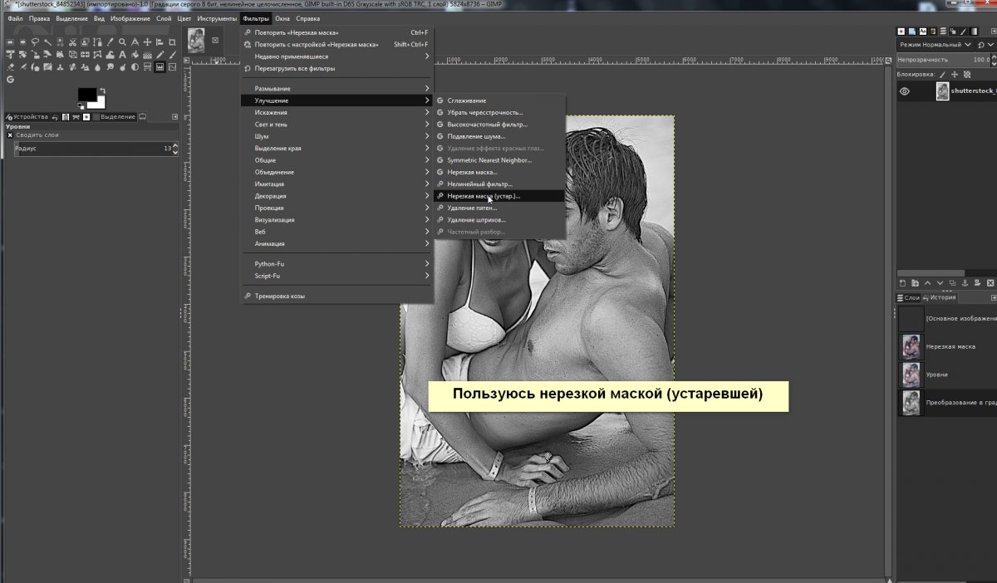Activate the Levels tool icon

pyautogui.click(x=160, y=66)
